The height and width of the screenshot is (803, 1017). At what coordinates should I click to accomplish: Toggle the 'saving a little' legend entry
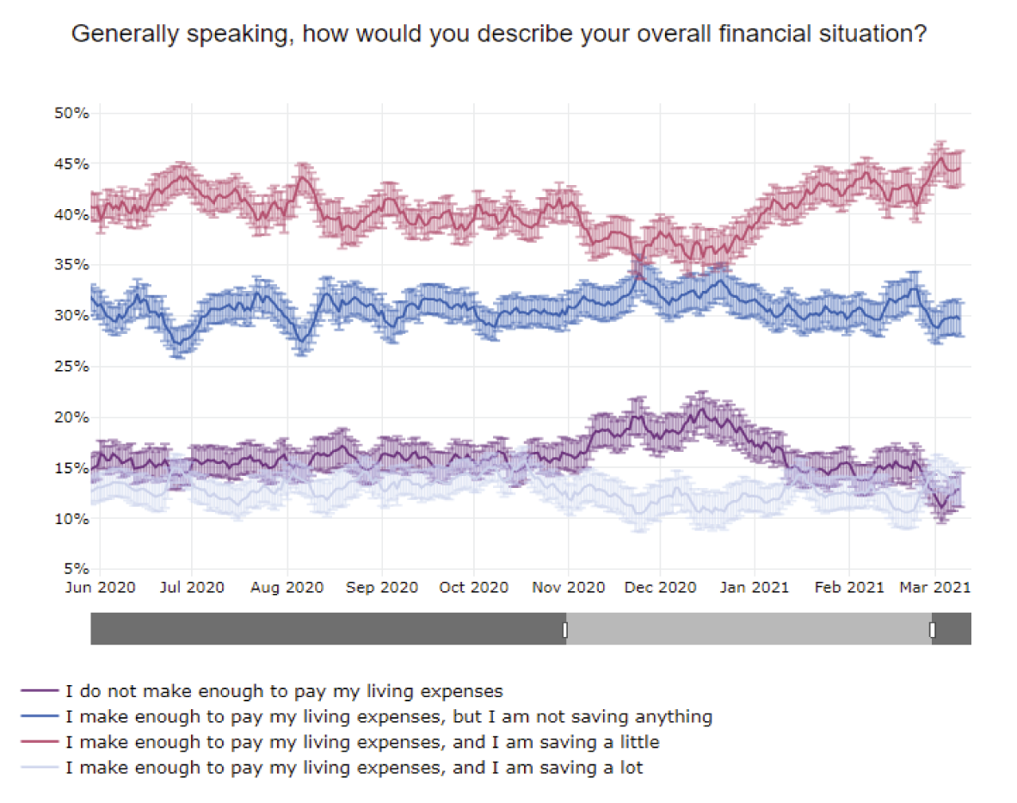pos(361,741)
